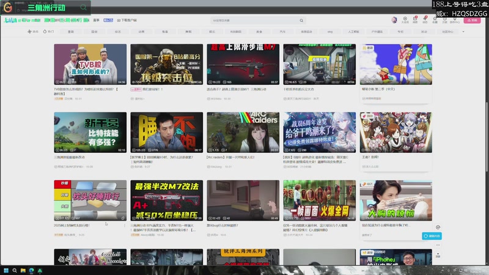Open the user avatar profile menu
This screenshot has height=275, width=489.
(x=394, y=20)
